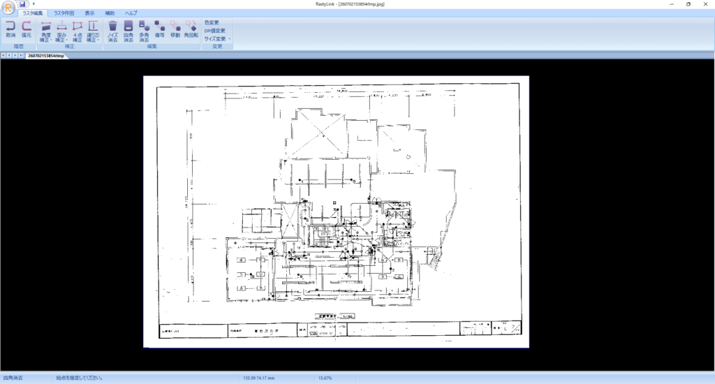The width and height of the screenshot is (715, 384).
Task: Click the 始点を指定してください status prompt
Action: point(80,378)
